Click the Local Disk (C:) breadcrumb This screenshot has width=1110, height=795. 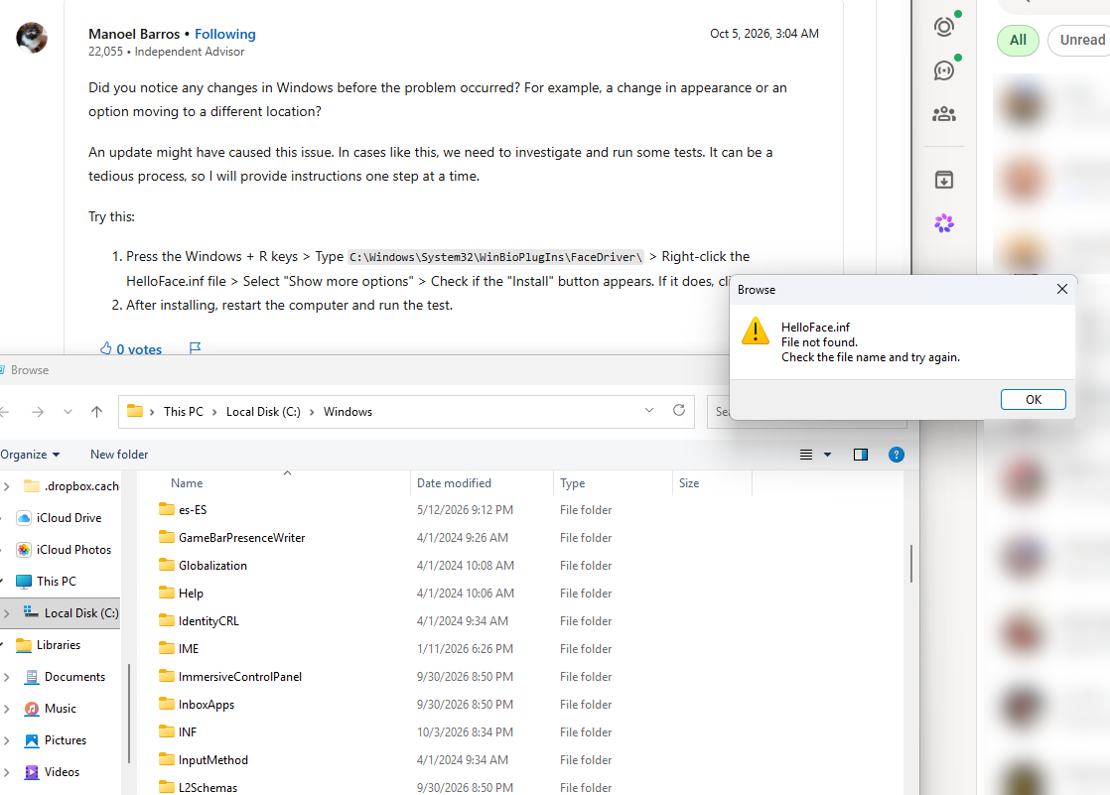[x=263, y=412]
